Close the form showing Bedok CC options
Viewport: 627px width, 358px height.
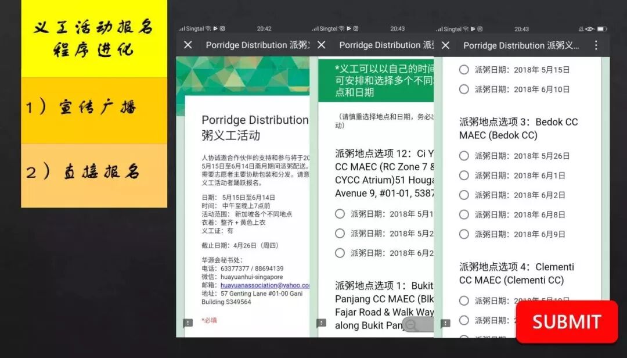click(x=445, y=45)
